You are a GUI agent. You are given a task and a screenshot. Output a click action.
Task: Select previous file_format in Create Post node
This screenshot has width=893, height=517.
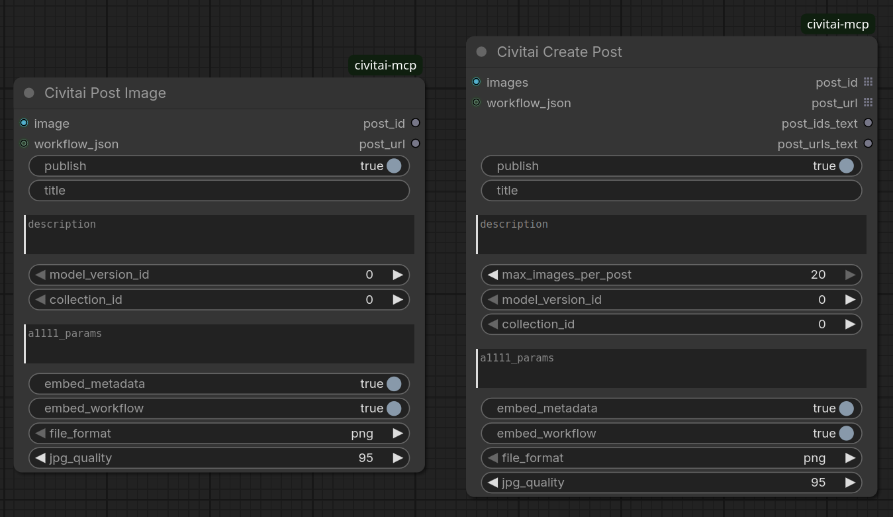tap(493, 458)
